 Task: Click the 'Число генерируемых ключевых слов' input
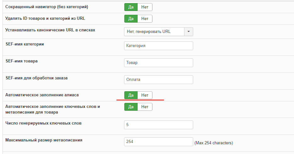pyautogui.click(x=158, y=125)
